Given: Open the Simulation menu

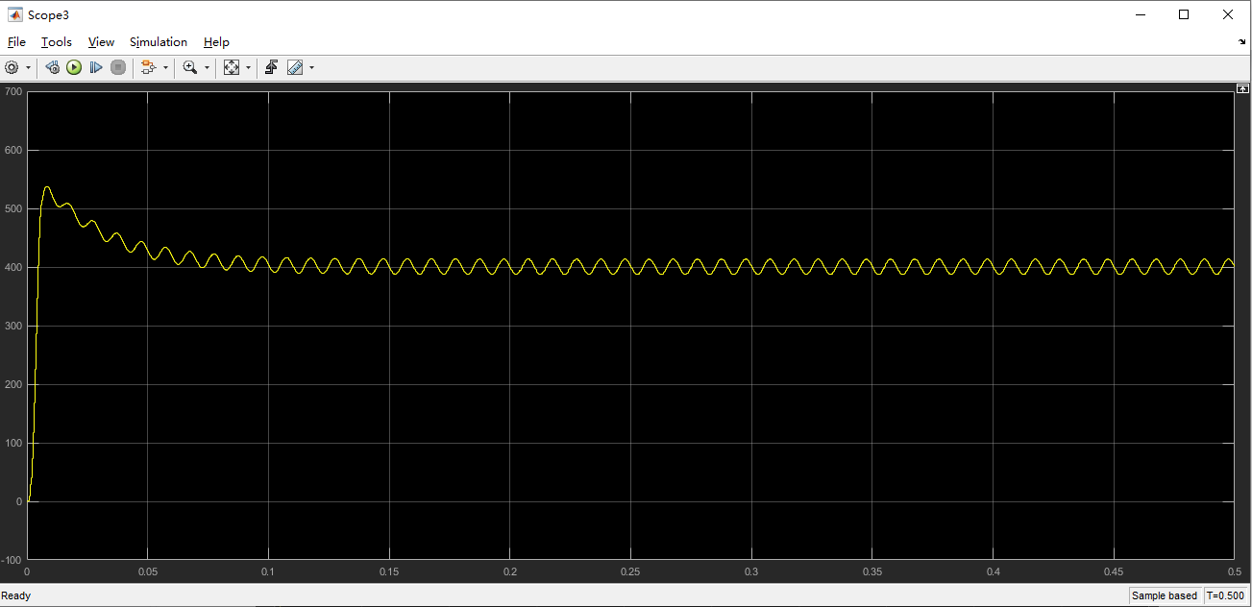Looking at the screenshot, I should [x=159, y=42].
